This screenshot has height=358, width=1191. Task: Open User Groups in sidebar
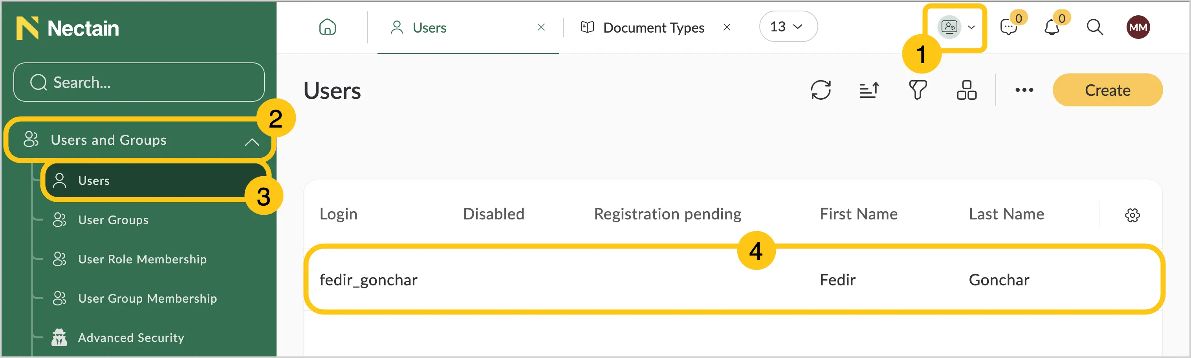coord(113,220)
